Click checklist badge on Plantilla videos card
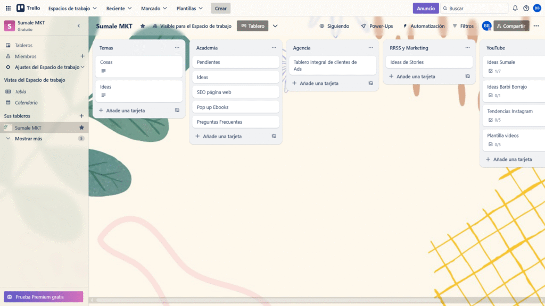Screen dimensions: 545x306 494,144
